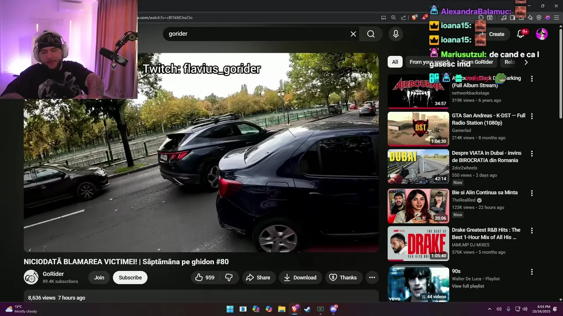
Task: Click TheRealRed channel name
Action: [464, 200]
